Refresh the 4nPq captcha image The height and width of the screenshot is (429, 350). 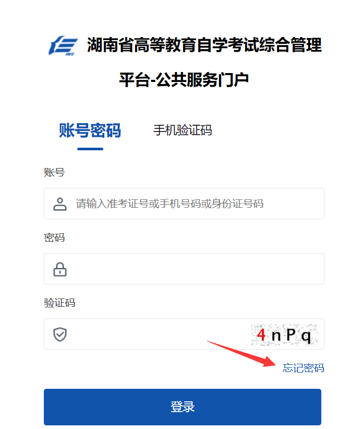point(285,335)
